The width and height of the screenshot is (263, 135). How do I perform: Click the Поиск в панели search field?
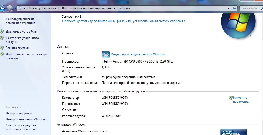(x=251, y=8)
